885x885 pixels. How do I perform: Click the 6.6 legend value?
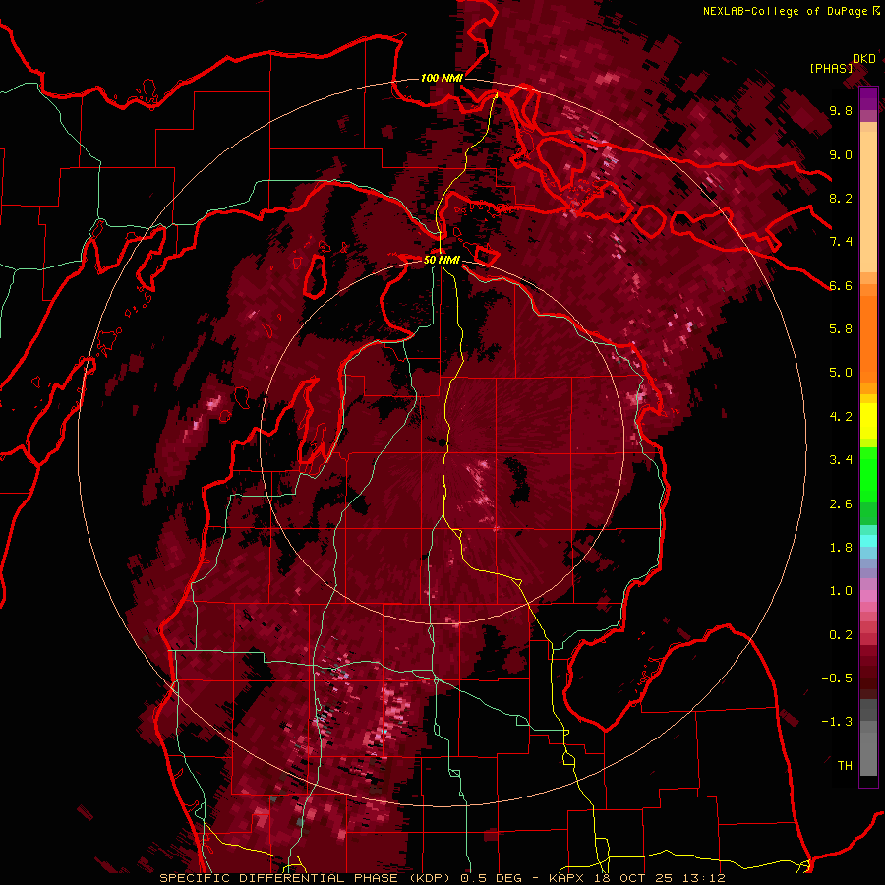[x=841, y=285]
